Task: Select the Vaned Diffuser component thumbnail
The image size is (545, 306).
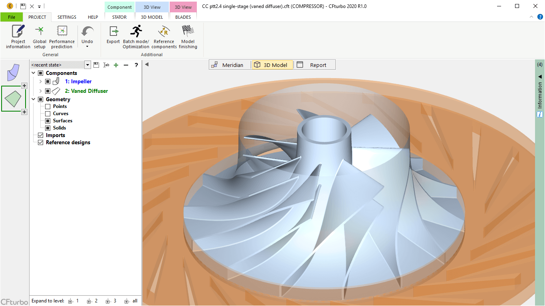Action: (x=14, y=98)
